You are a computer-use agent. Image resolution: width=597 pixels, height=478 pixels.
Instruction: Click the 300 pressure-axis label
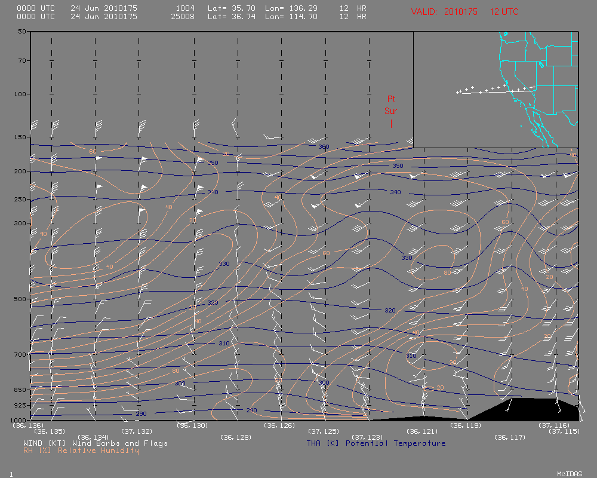[x=20, y=223]
